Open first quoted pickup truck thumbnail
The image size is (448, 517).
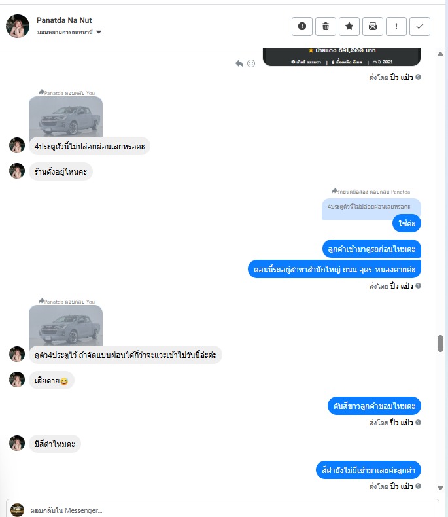[66, 116]
